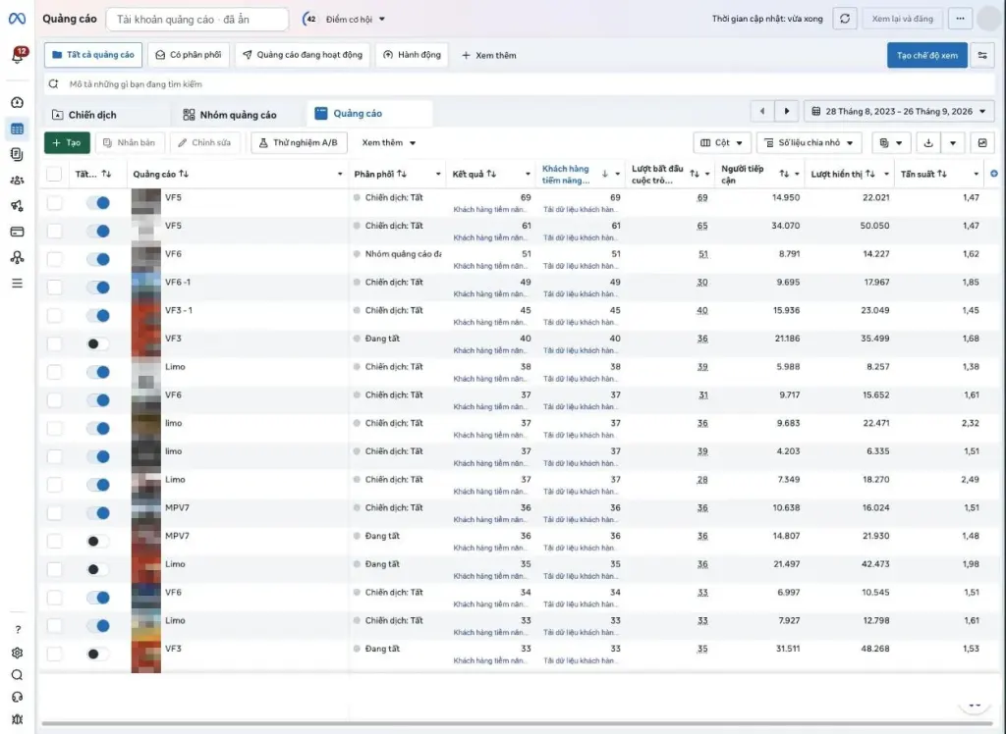This screenshot has width=1006, height=734.
Task: Refresh data using the reload icon
Action: (845, 19)
